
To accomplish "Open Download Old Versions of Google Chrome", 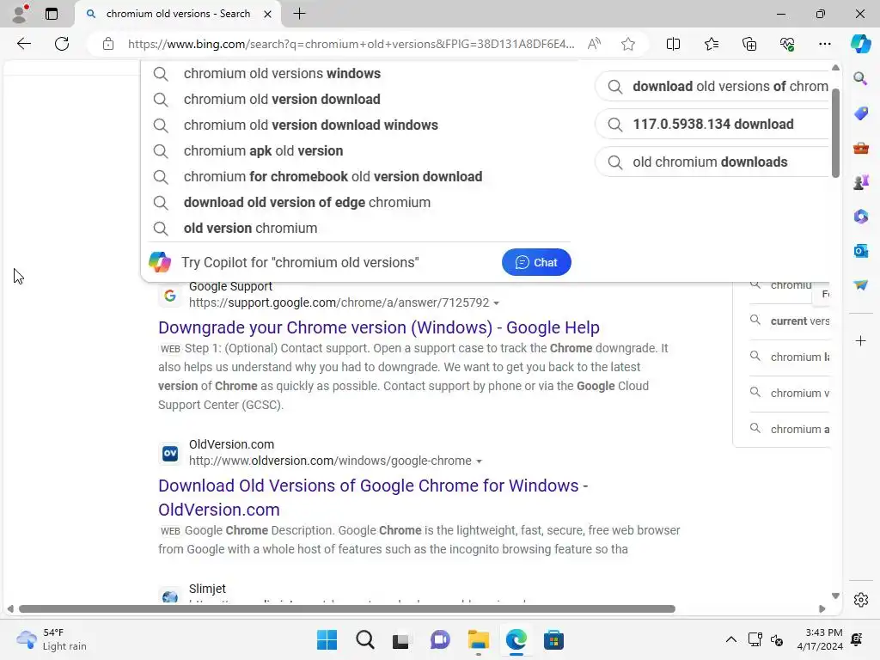I will (x=373, y=498).
